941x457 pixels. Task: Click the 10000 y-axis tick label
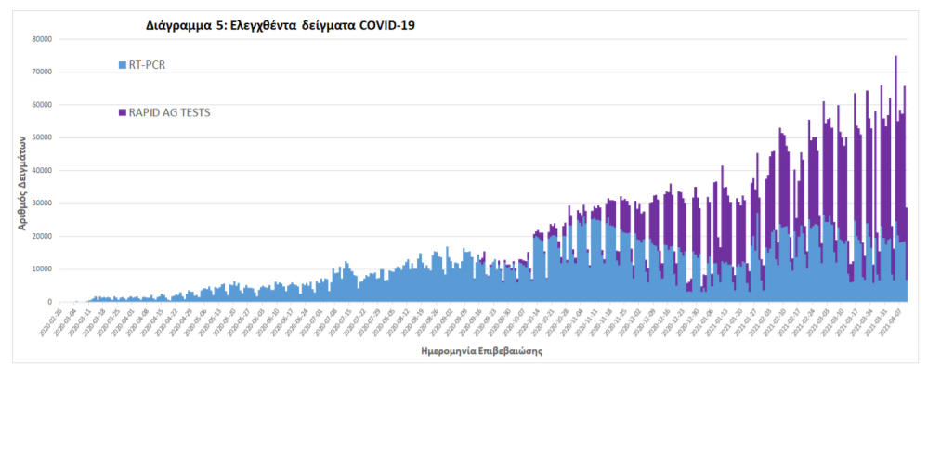tap(41, 269)
